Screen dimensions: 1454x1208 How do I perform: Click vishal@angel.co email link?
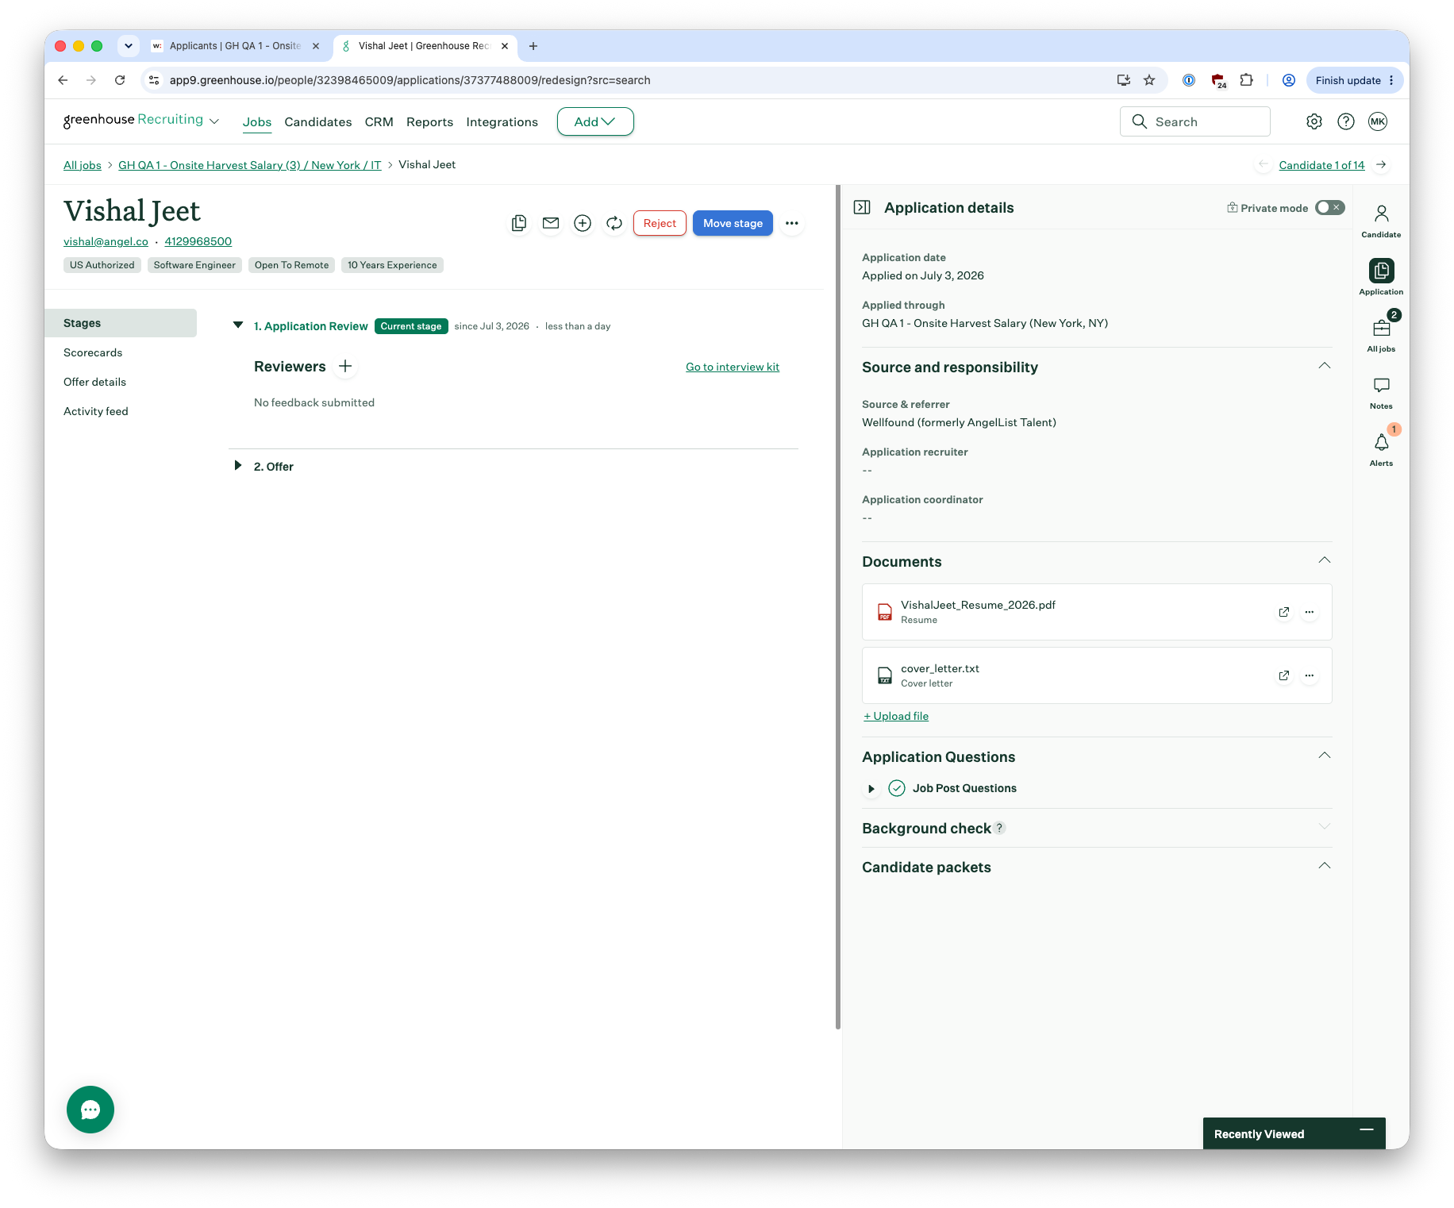click(106, 241)
